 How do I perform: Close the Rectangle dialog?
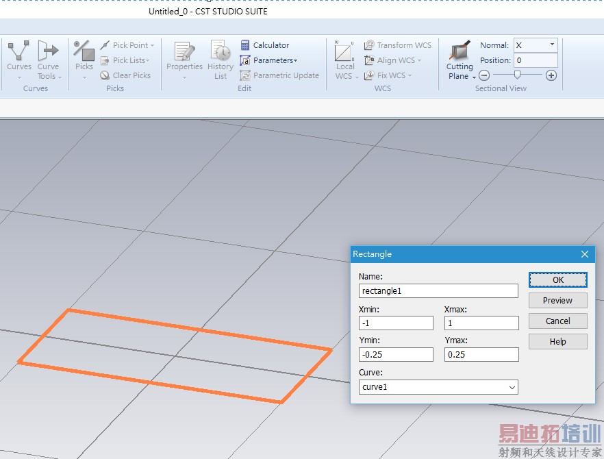pos(585,254)
